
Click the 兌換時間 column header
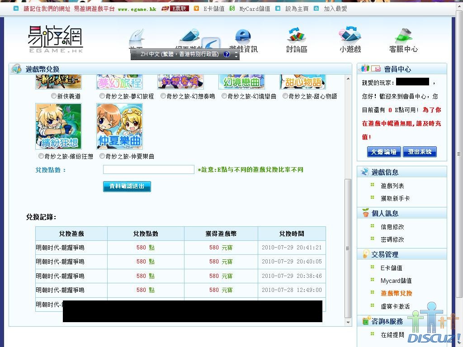click(292, 234)
